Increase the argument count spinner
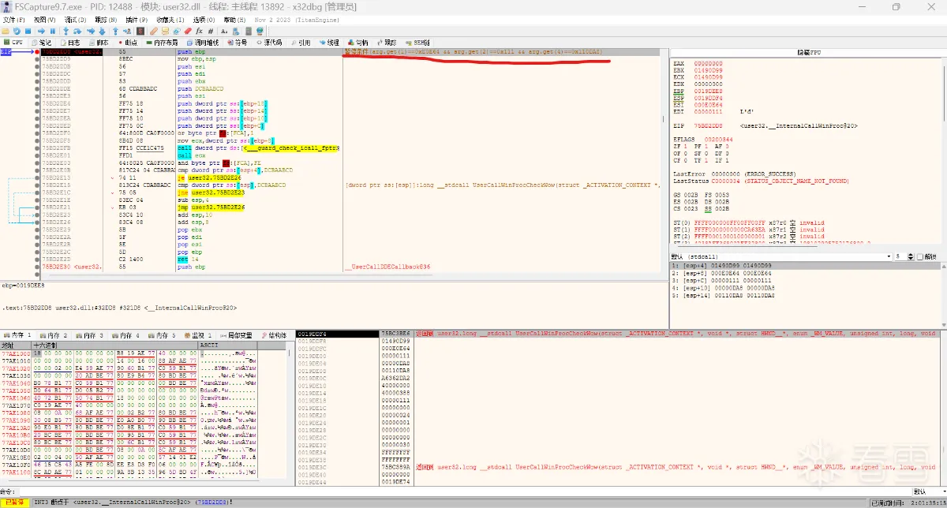The image size is (947, 508). (911, 254)
